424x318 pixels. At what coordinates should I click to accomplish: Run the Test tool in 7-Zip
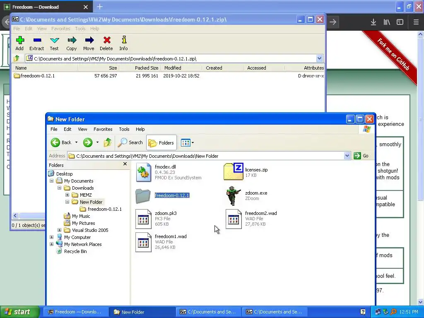[x=54, y=40]
